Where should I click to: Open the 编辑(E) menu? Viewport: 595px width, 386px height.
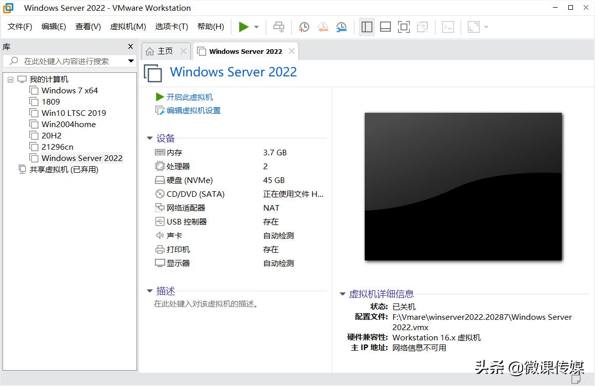(53, 27)
